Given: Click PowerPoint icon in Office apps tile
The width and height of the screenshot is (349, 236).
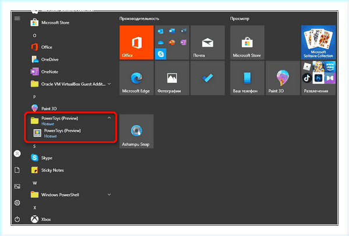Looking at the screenshot, I should coord(172,42).
